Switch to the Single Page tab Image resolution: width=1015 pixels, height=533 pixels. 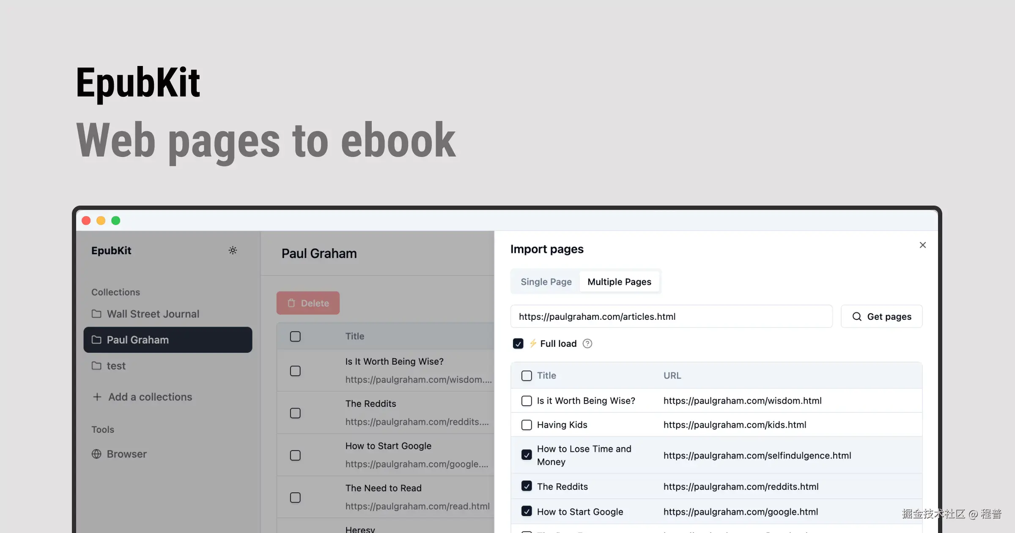click(546, 282)
